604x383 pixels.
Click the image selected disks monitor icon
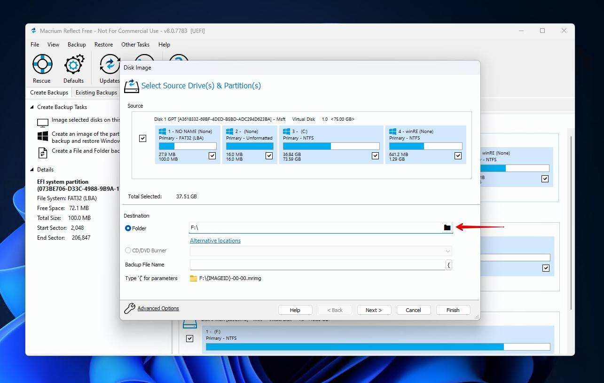(x=43, y=122)
